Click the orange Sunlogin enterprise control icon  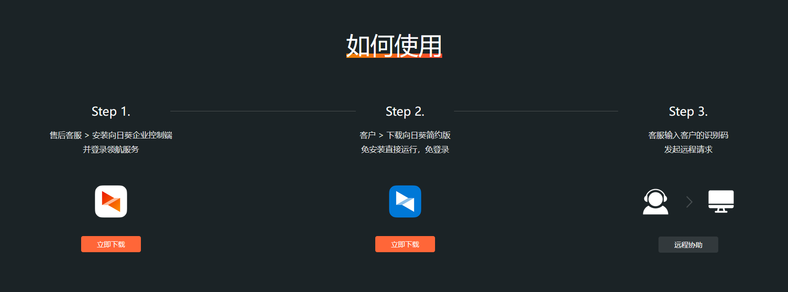[111, 201]
